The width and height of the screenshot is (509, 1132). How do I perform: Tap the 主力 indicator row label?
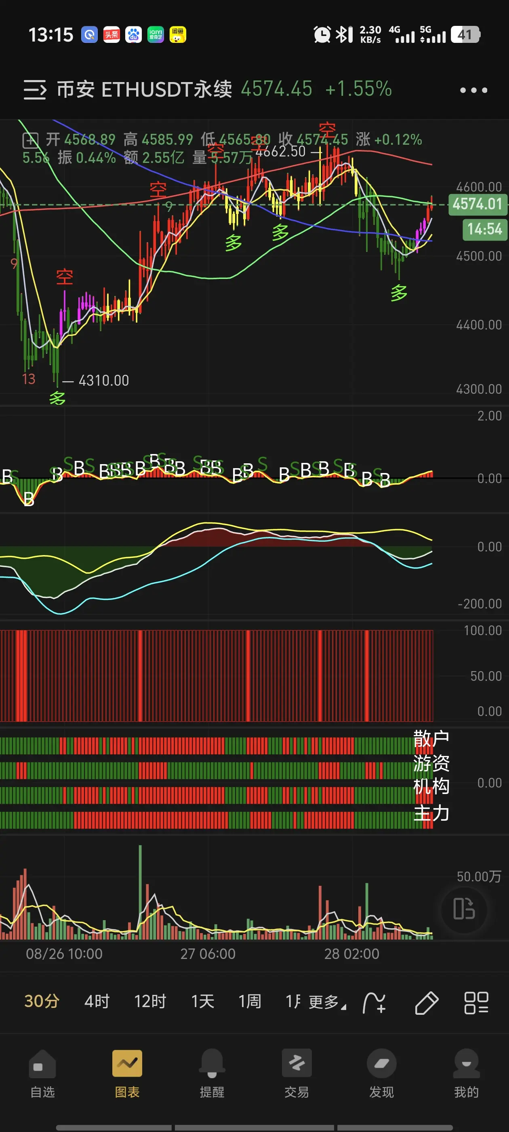(x=431, y=813)
